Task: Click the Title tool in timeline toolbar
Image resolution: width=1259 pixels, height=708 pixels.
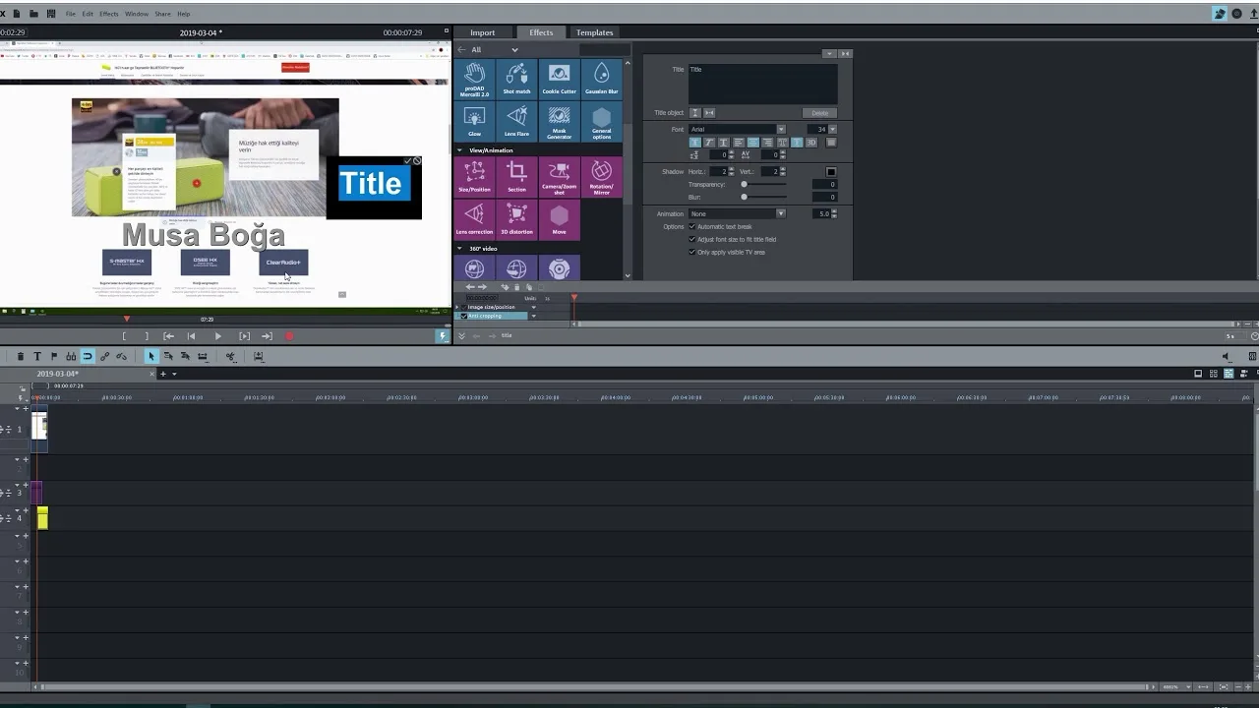Action: pyautogui.click(x=37, y=356)
